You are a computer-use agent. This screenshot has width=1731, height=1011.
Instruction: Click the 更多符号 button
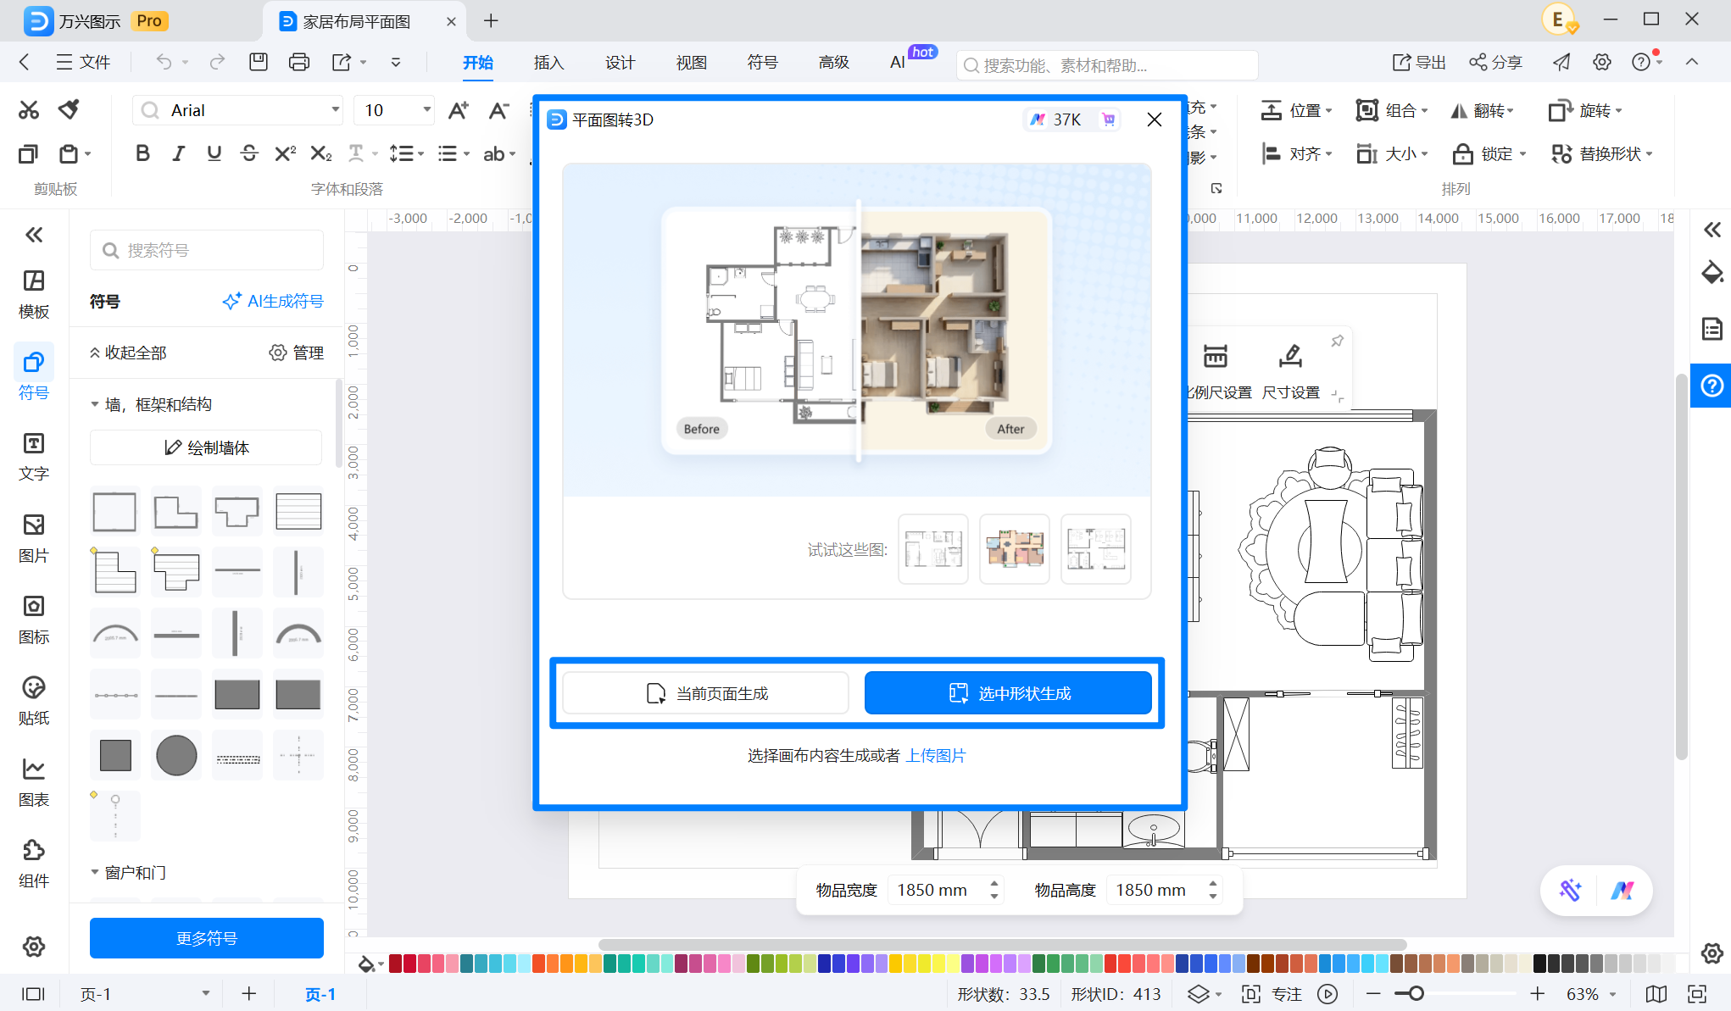207,938
